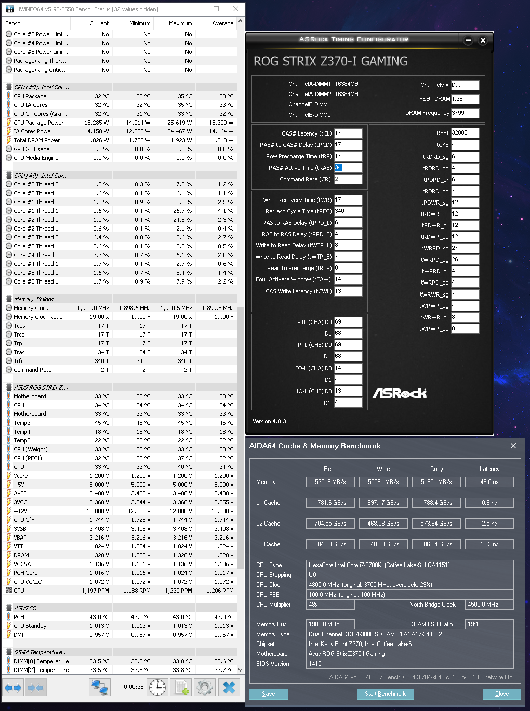Click the lightning icon beside VCCSA

tap(9, 564)
